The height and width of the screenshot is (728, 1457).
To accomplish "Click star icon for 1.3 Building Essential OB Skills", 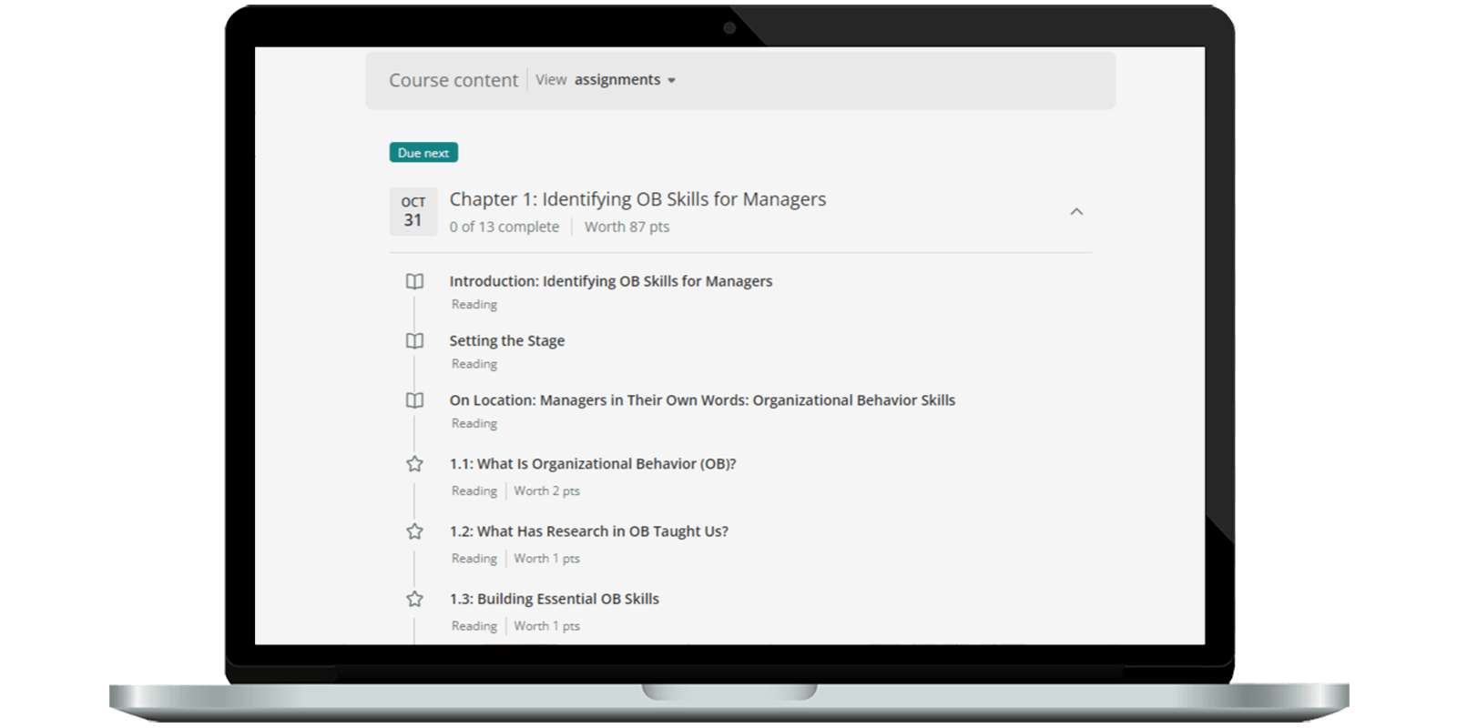I will (x=414, y=599).
